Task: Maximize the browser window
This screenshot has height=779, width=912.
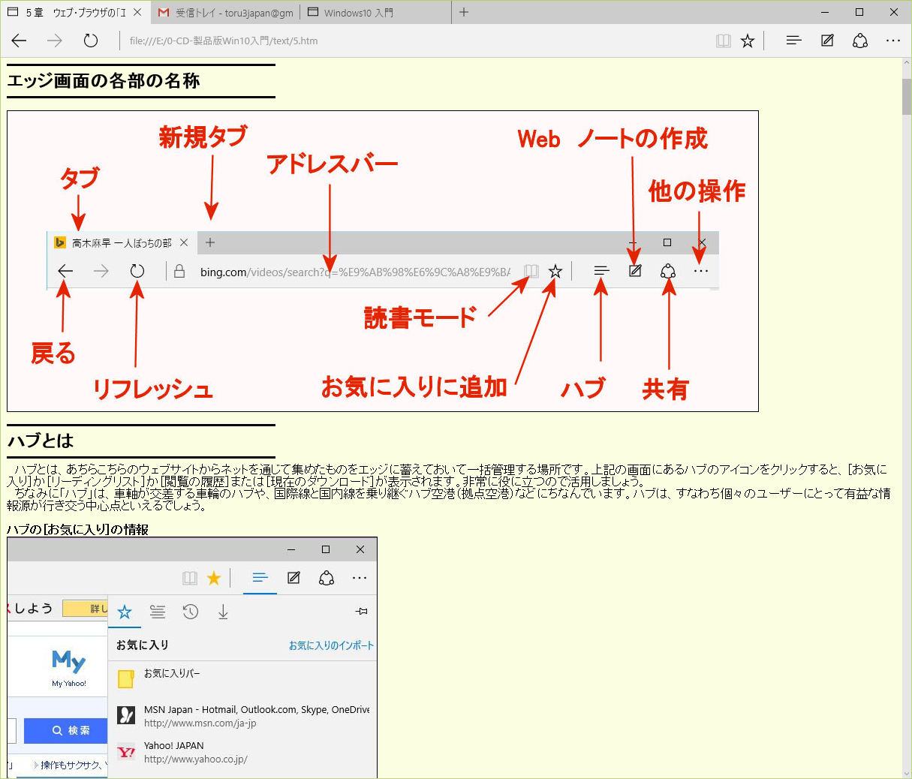Action: click(859, 12)
